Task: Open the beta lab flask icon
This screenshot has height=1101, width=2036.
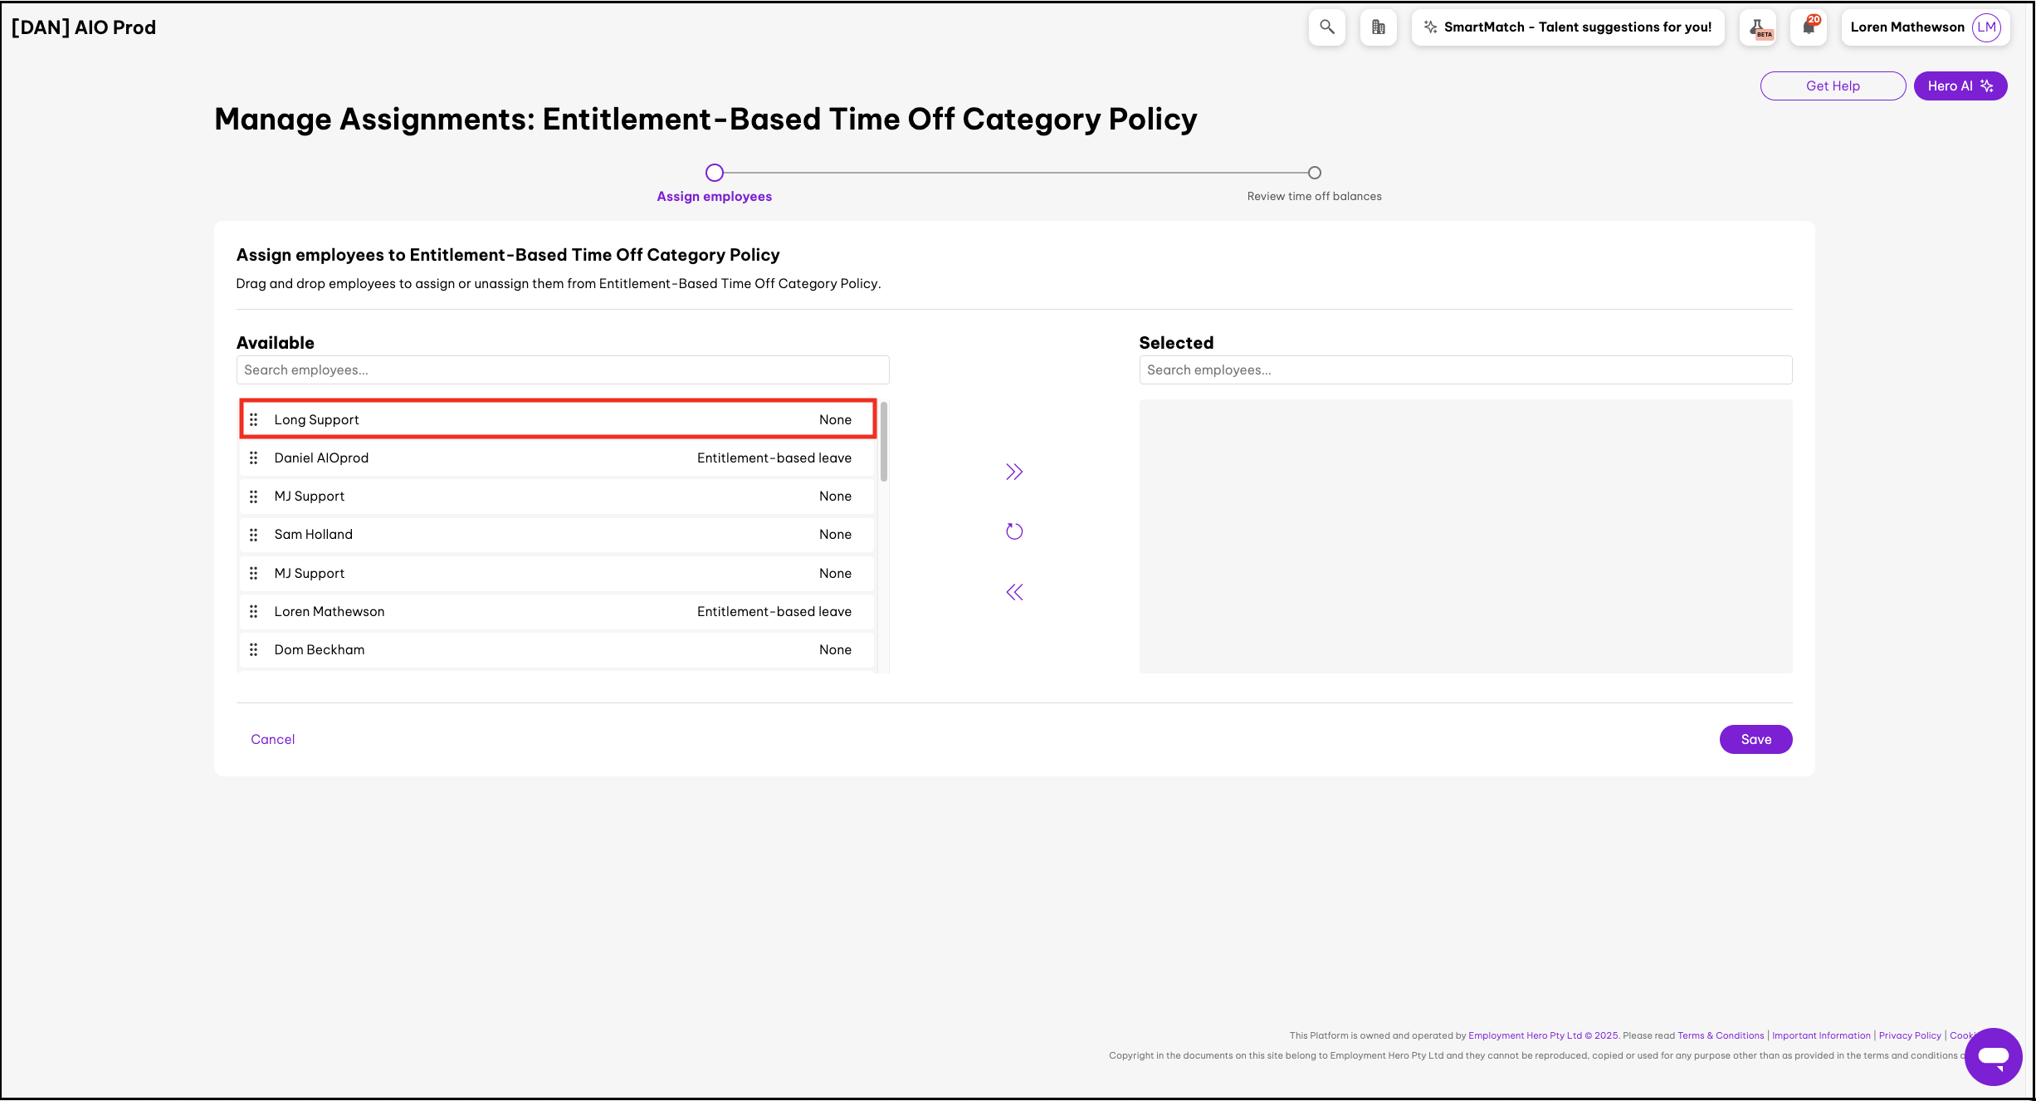Action: point(1759,27)
